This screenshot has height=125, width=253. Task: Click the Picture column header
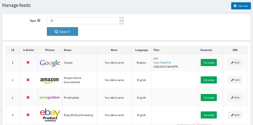click(x=50, y=50)
